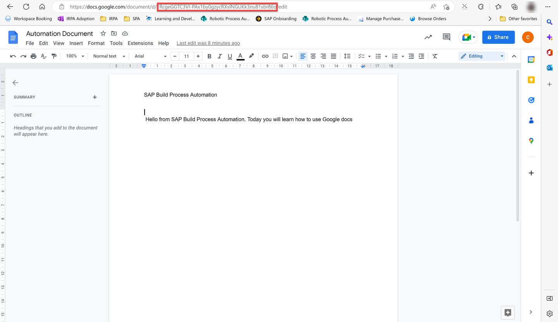
Task: Decrease the paragraph indent
Action: tap(411, 56)
